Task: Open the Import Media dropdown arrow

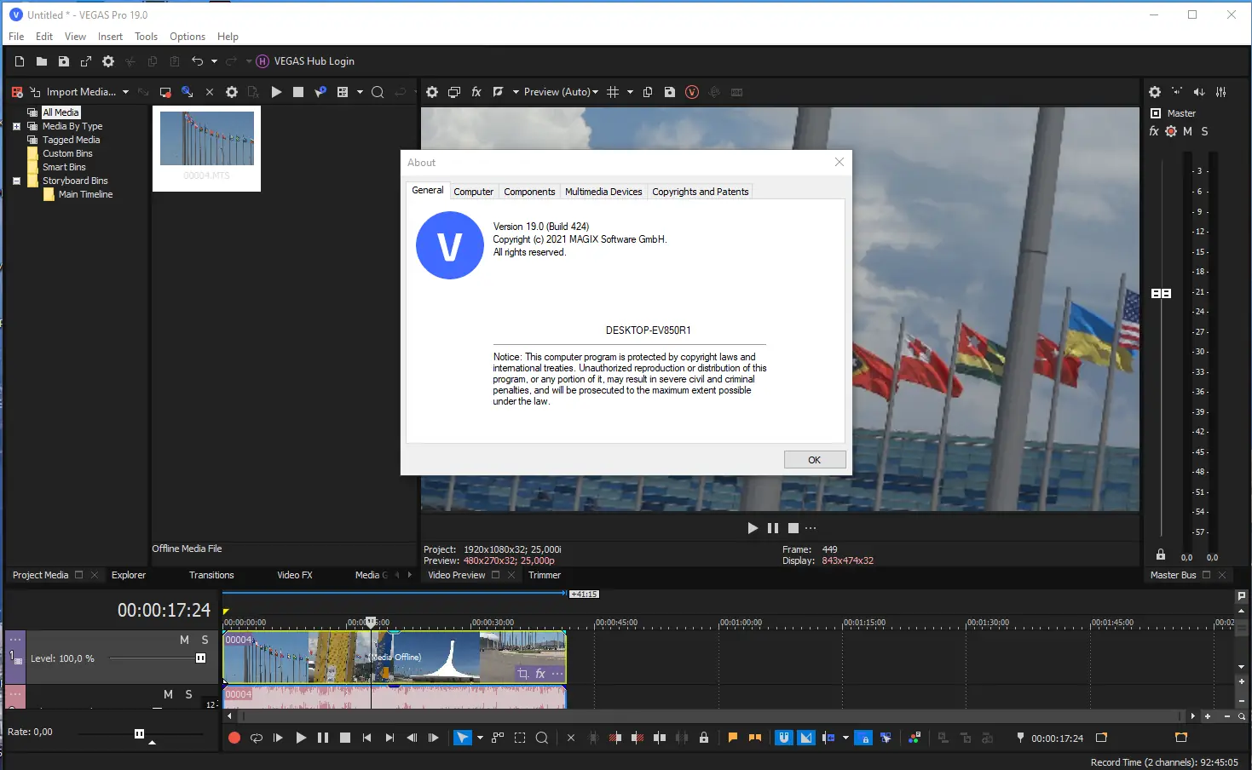Action: pyautogui.click(x=125, y=91)
